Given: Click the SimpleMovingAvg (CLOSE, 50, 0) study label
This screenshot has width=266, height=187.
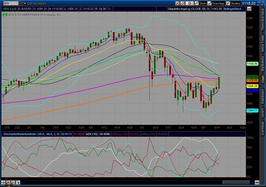Looking at the screenshot, I should point(189,9).
